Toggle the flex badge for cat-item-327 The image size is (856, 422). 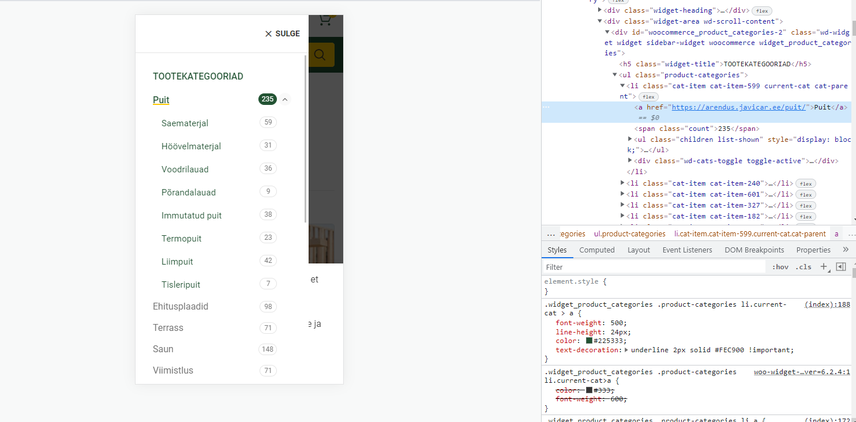pos(806,206)
